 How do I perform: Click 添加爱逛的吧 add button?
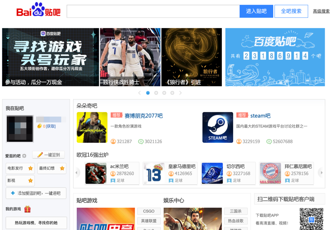(x=36, y=193)
